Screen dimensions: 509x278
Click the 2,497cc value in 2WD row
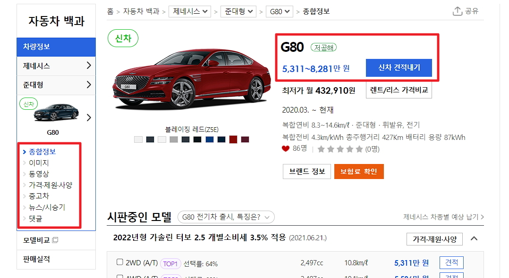[x=312, y=263]
